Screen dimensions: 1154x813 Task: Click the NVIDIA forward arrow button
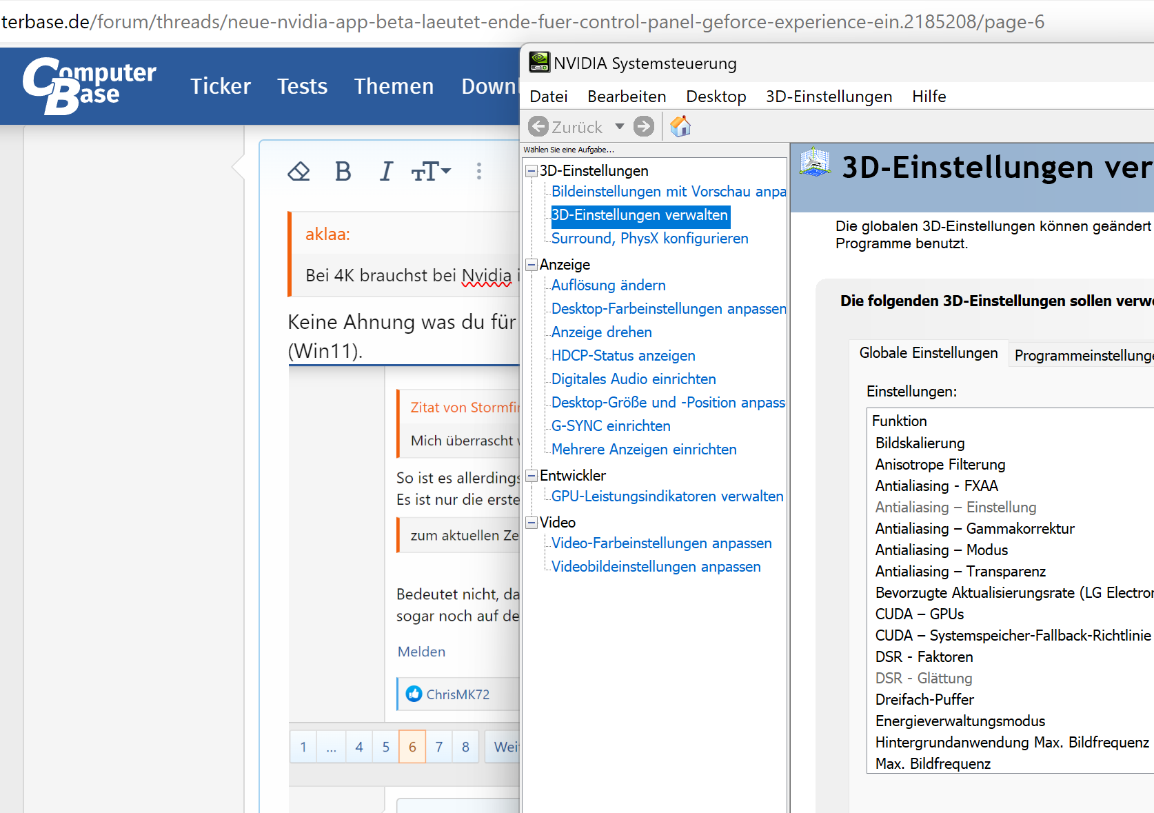click(x=644, y=127)
